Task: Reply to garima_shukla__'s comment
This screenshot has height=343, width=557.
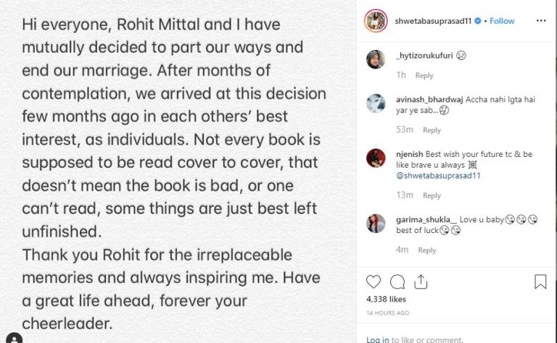Action: tap(427, 250)
